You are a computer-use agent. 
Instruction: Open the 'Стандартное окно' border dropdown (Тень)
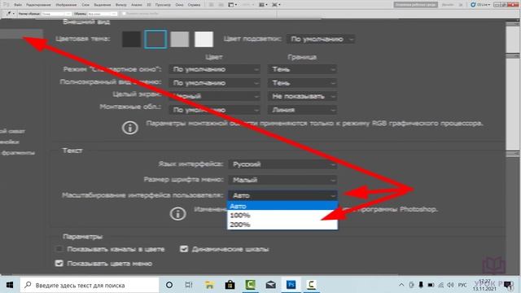[x=302, y=69]
